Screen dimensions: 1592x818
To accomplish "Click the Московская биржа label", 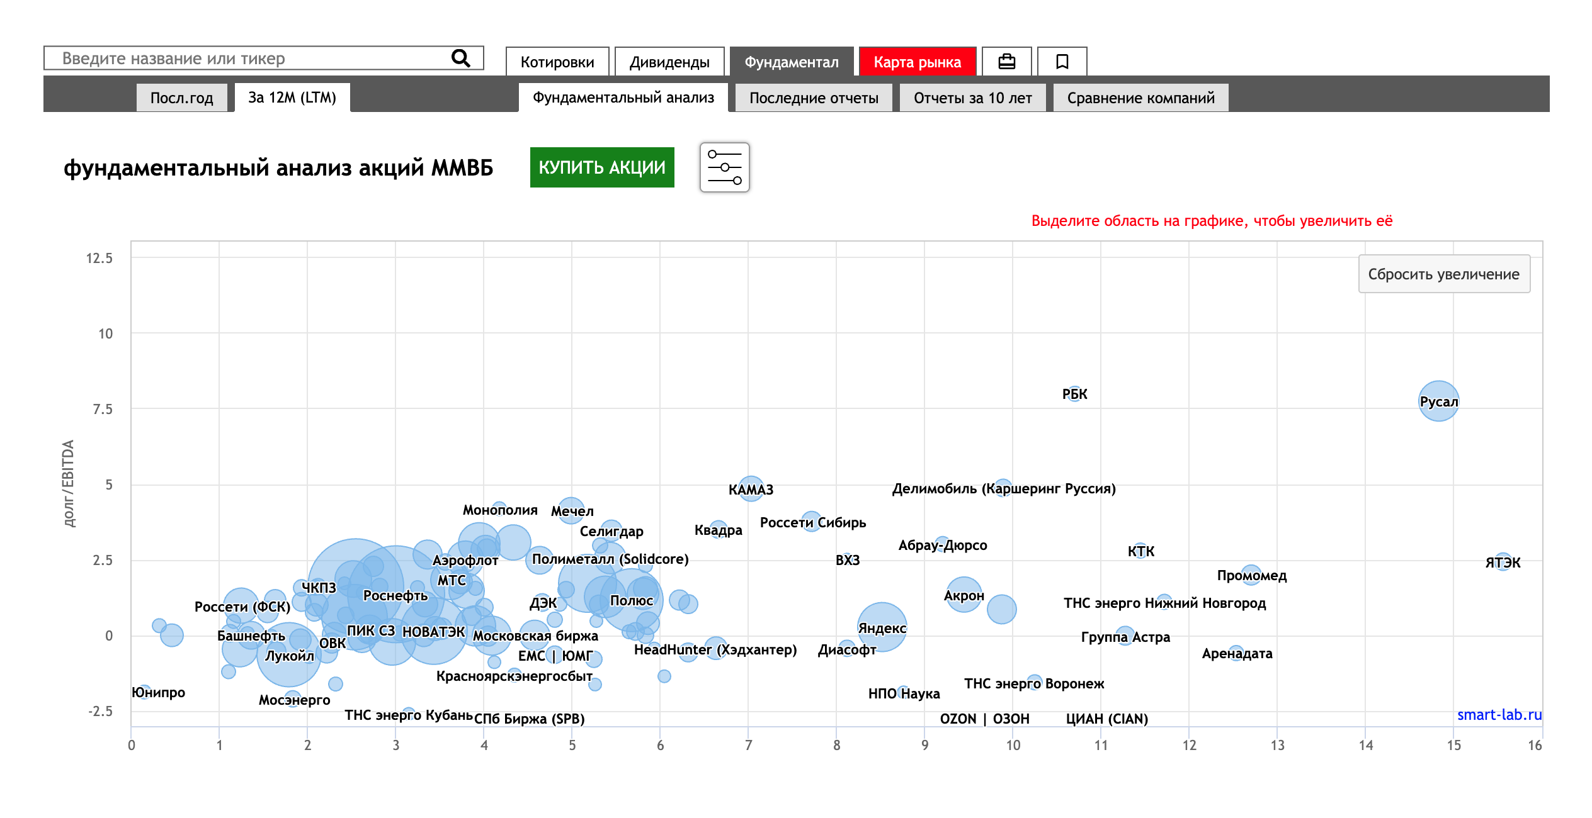I will (535, 636).
